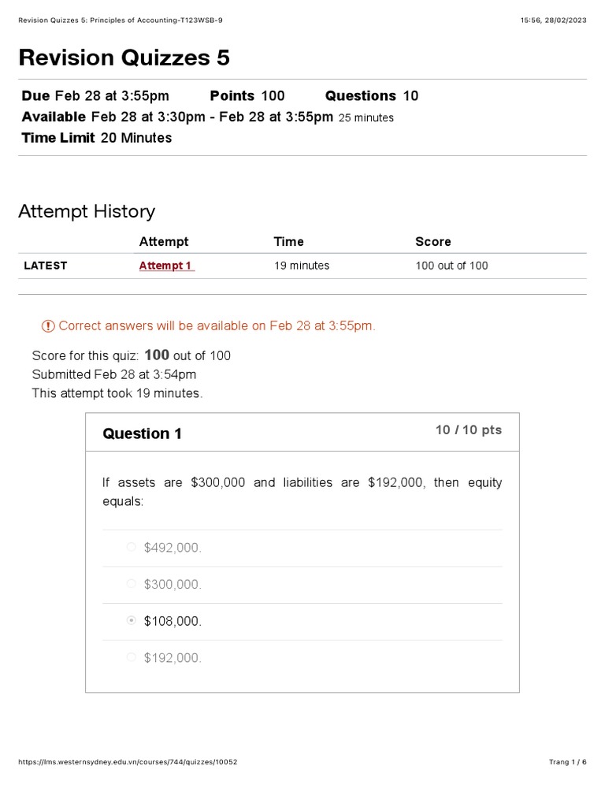This screenshot has width=605, height=807.
Task: Choose the $300,000 answer radio button
Action: click(132, 584)
